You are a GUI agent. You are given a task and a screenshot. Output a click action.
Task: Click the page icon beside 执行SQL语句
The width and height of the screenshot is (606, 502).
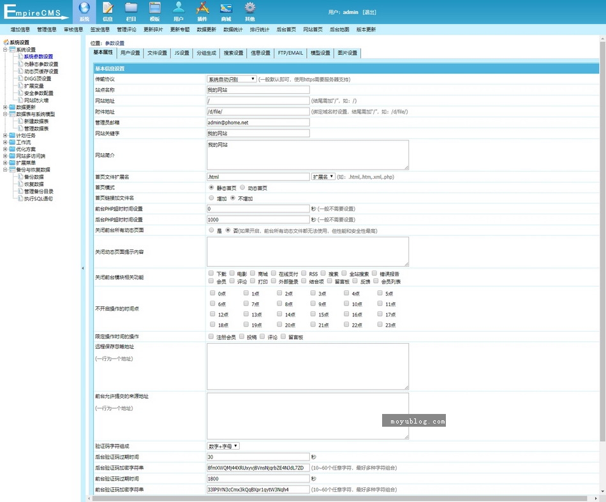point(20,198)
